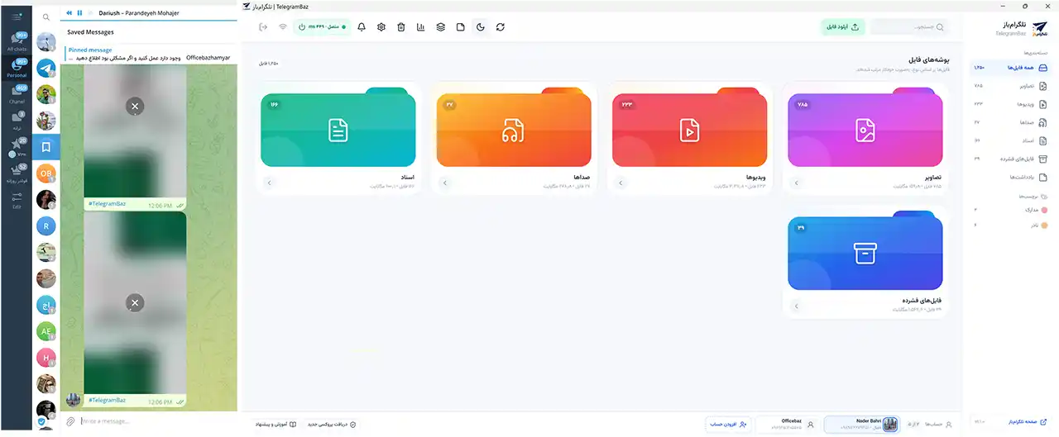Click the trash bin icon in toolbar
Viewport: 1059px width, 437px height.
pos(401,27)
